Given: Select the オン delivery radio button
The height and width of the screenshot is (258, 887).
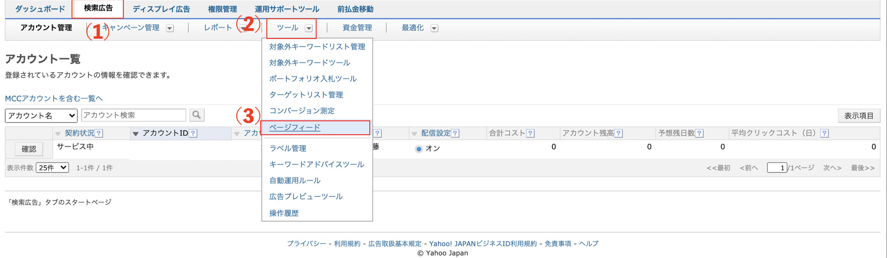Looking at the screenshot, I should point(419,149).
